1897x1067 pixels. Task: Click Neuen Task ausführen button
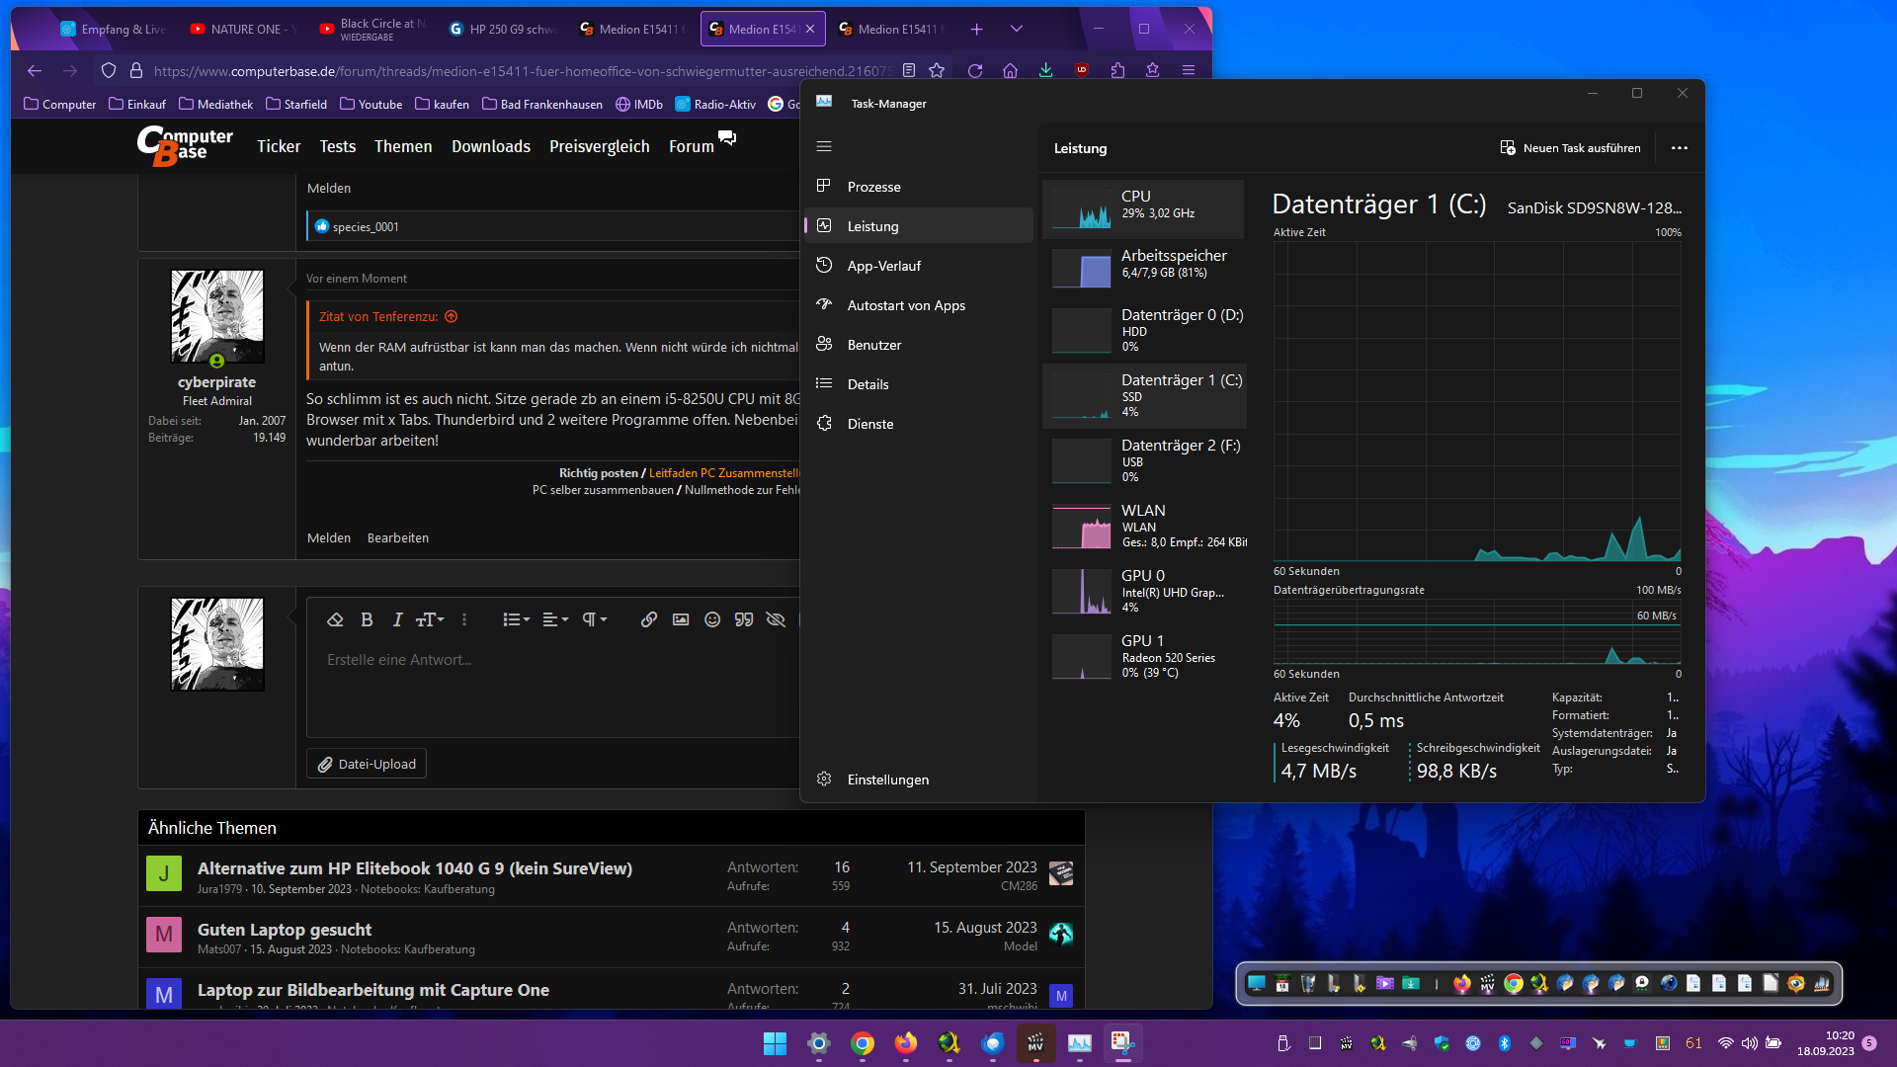coord(1570,148)
